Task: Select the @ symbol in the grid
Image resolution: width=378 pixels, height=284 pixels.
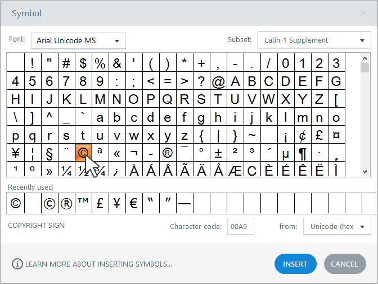Action: [x=218, y=81]
